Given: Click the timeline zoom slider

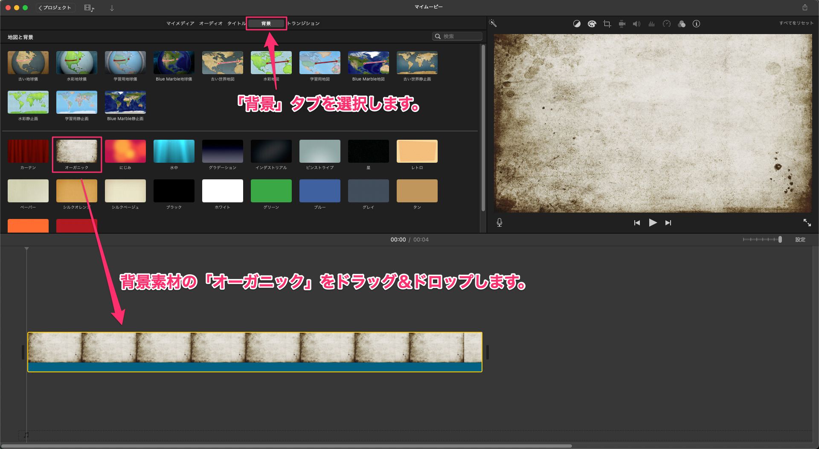Looking at the screenshot, I should [x=761, y=239].
